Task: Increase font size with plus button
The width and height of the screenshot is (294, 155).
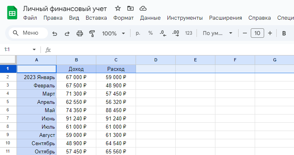Action: coord(270,33)
